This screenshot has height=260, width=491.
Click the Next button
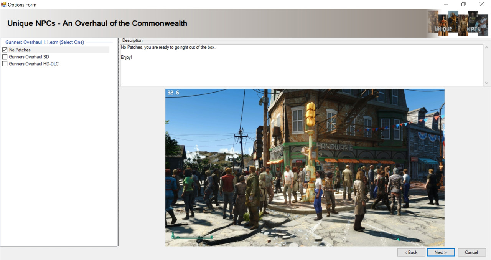point(441,252)
